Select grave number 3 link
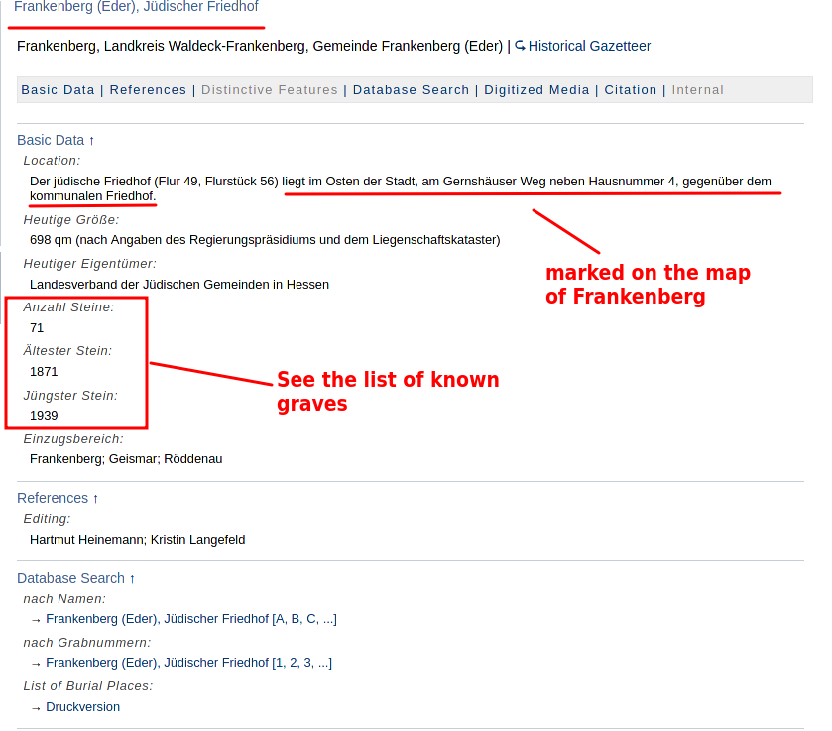The image size is (832, 731). click(x=308, y=663)
